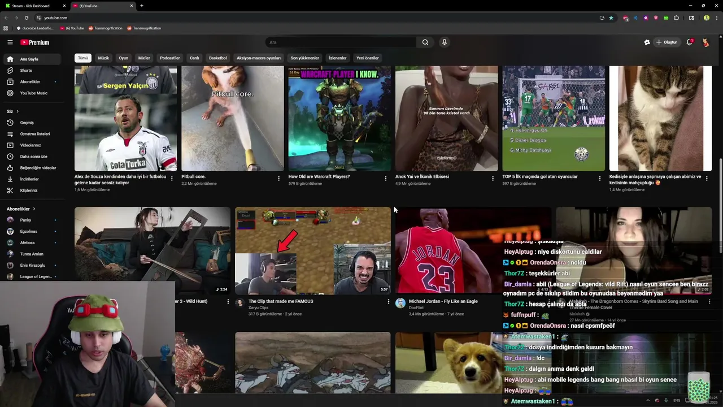Start voice search with the microphone icon
723x407 pixels.
tap(445, 42)
